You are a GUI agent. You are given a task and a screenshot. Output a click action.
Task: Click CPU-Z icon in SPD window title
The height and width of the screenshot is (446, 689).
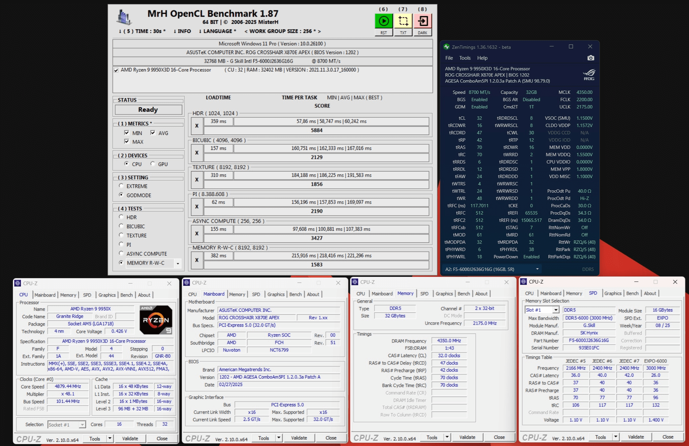pyautogui.click(x=523, y=282)
